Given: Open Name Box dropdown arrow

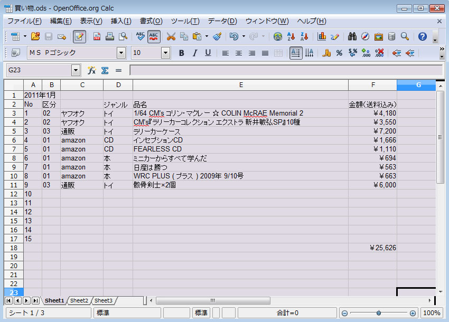Looking at the screenshot, I should (76, 70).
